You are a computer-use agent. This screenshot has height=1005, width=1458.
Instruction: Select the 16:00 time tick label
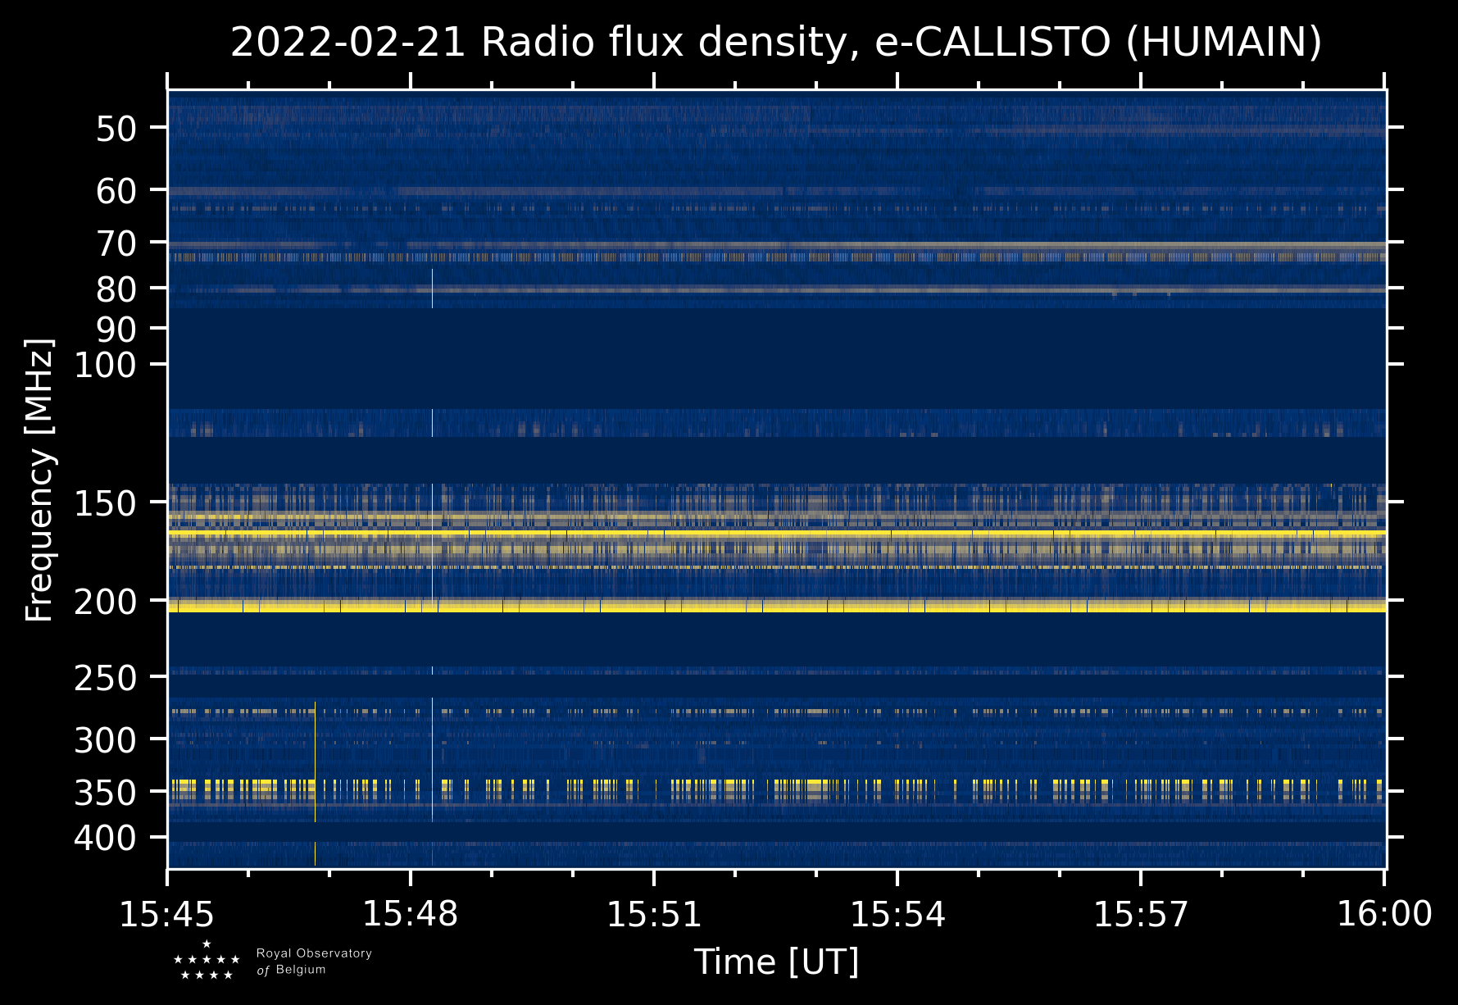[1383, 914]
